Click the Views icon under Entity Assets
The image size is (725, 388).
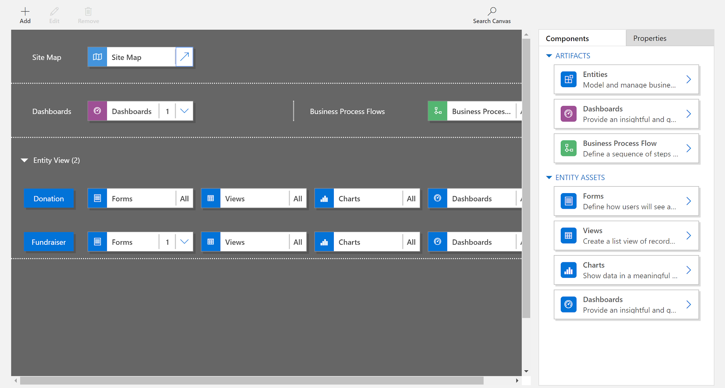coord(569,235)
